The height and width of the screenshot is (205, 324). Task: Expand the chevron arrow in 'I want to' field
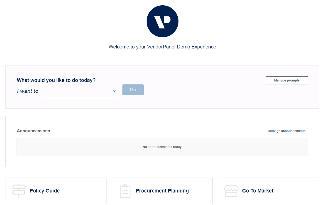[x=114, y=91]
